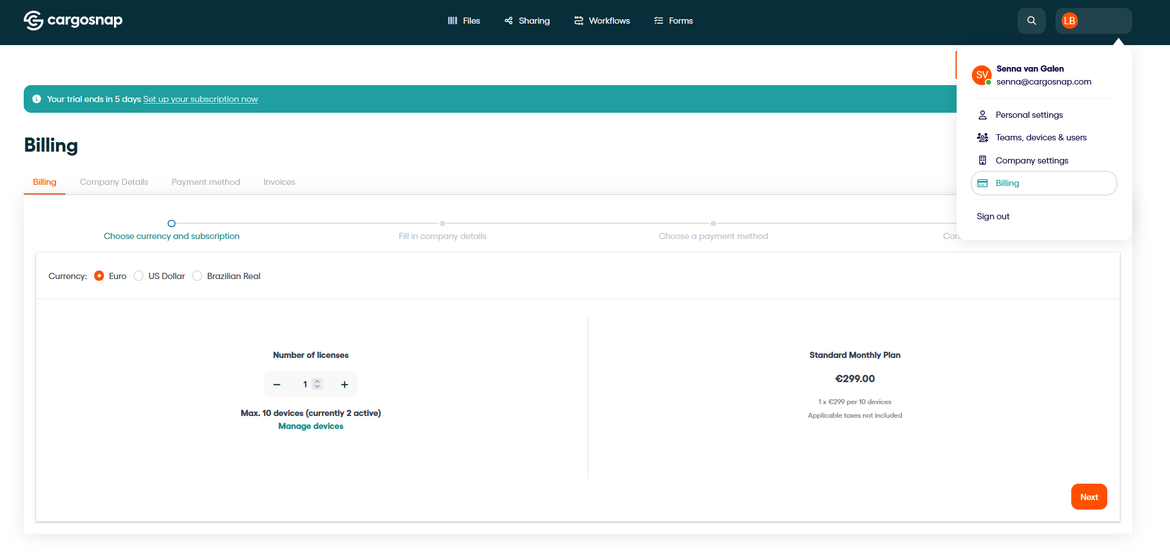
Task: Open Personal settings from user menu
Action: pyautogui.click(x=1029, y=115)
